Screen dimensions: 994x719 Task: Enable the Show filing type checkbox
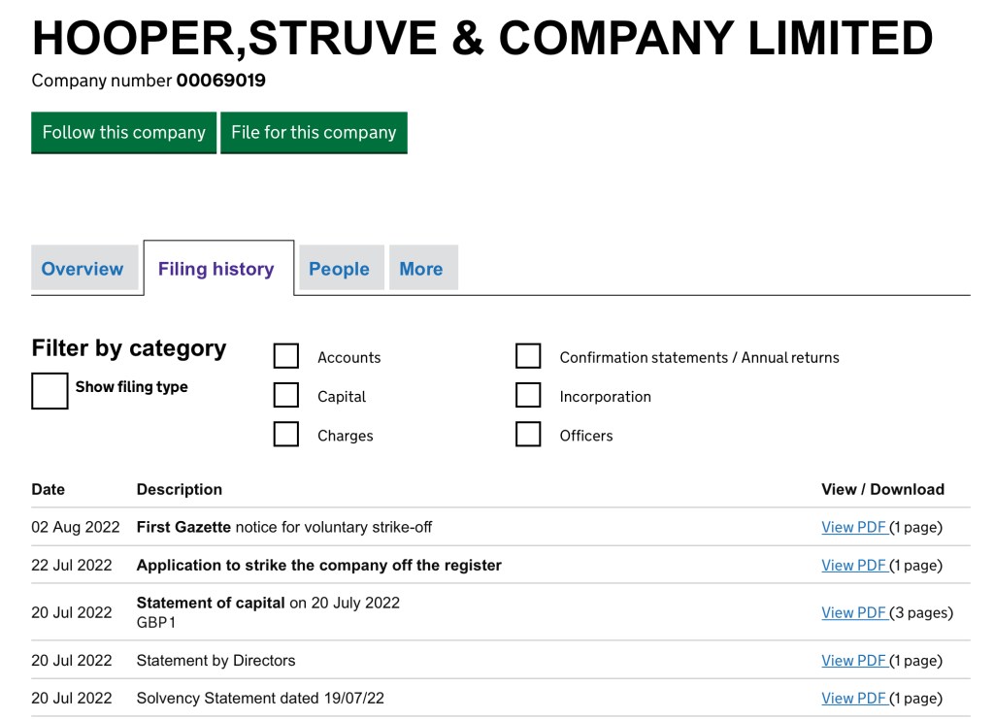tap(50, 391)
